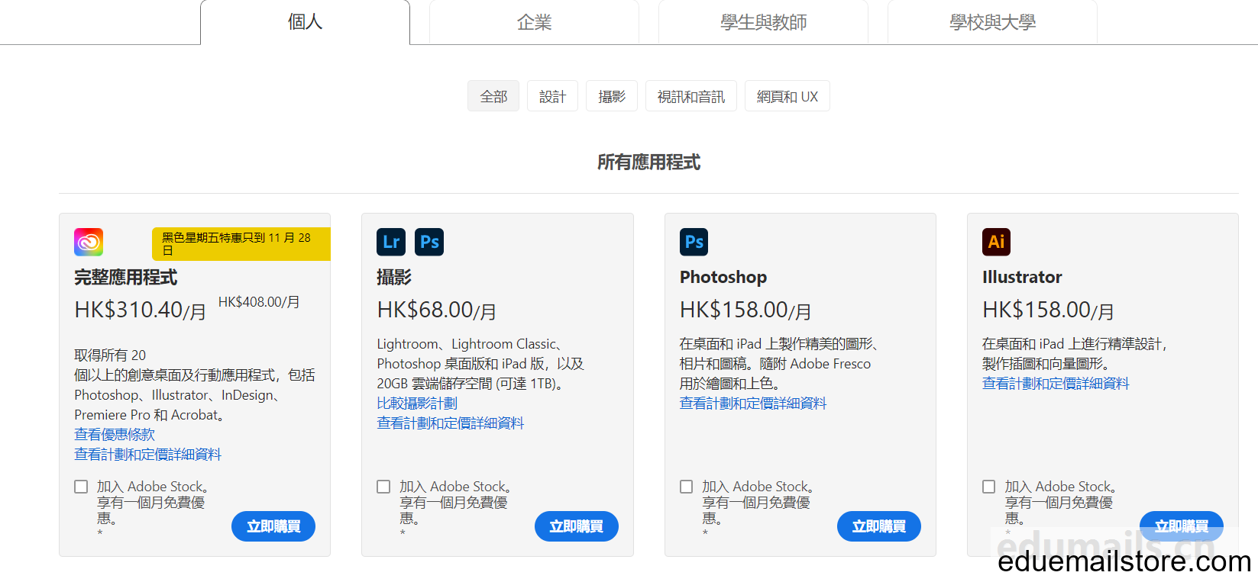Select the 全部 filter
The height and width of the screenshot is (582, 1258).
pos(493,96)
